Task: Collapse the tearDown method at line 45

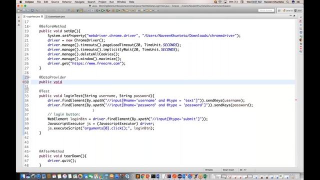Action: click(x=29, y=151)
